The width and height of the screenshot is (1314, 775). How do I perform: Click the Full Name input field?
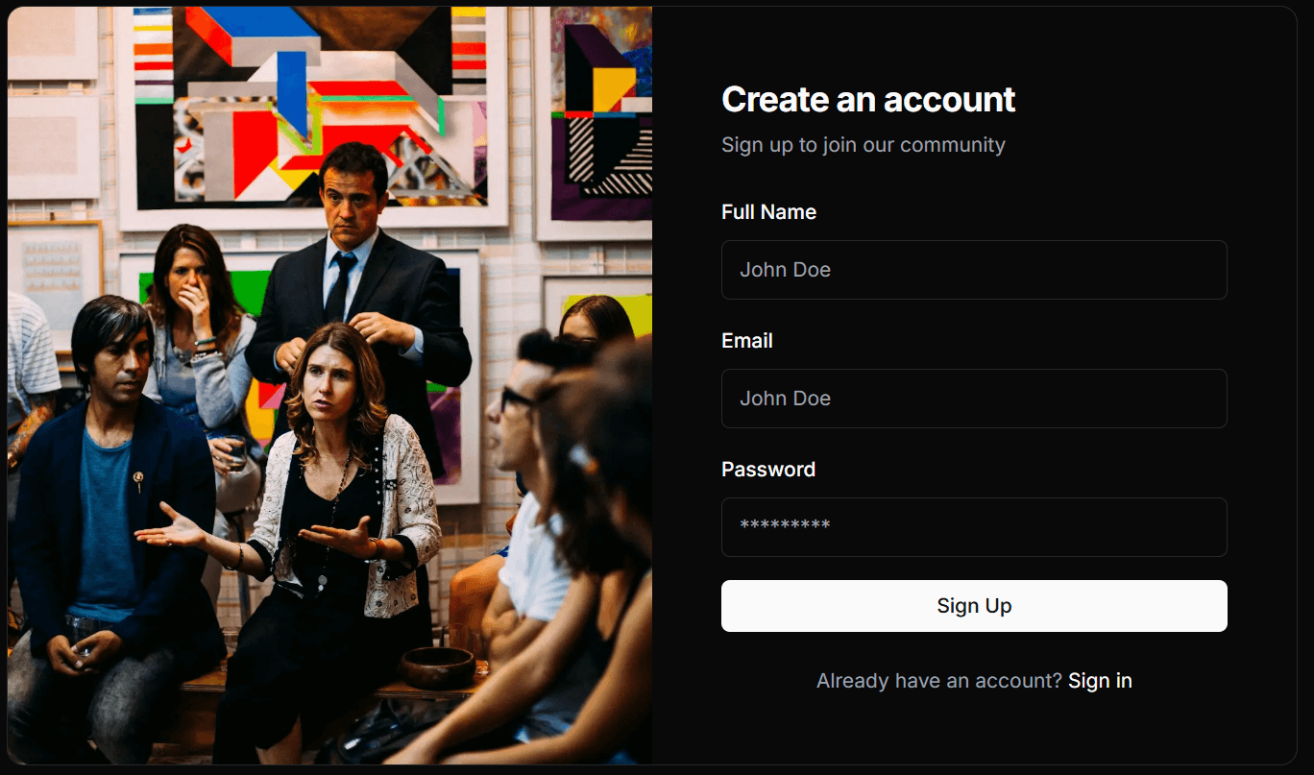tap(973, 270)
